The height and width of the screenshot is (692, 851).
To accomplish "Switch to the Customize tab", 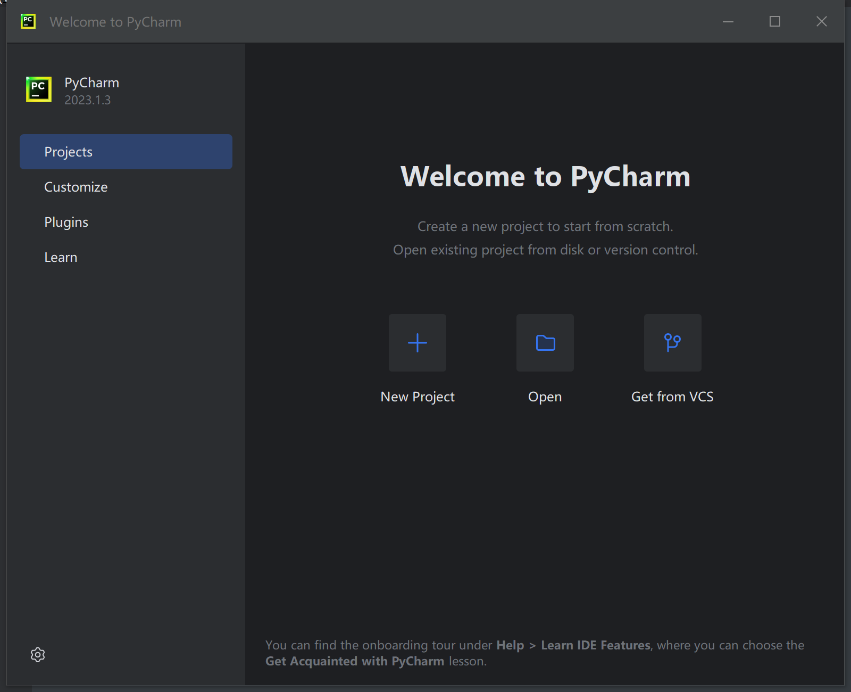I will [126, 187].
